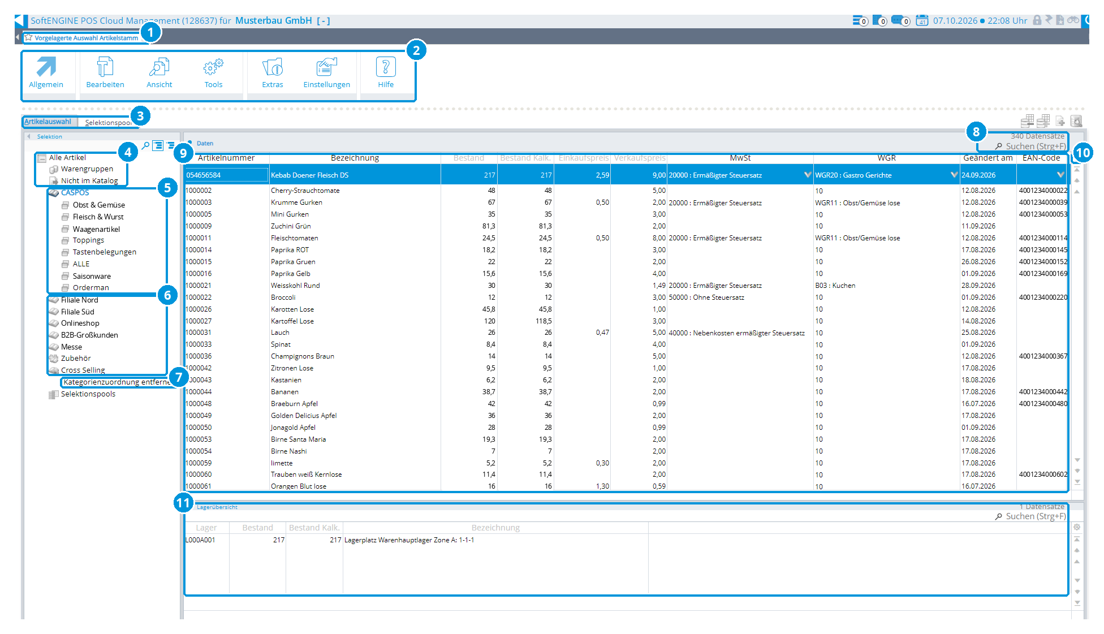
Task: Click Lagerübersicht column settings gear
Action: point(1077,527)
